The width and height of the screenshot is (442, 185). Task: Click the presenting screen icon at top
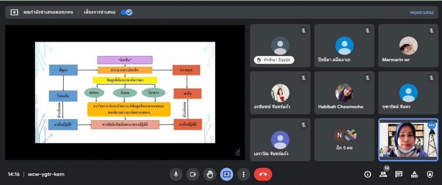click(14, 12)
